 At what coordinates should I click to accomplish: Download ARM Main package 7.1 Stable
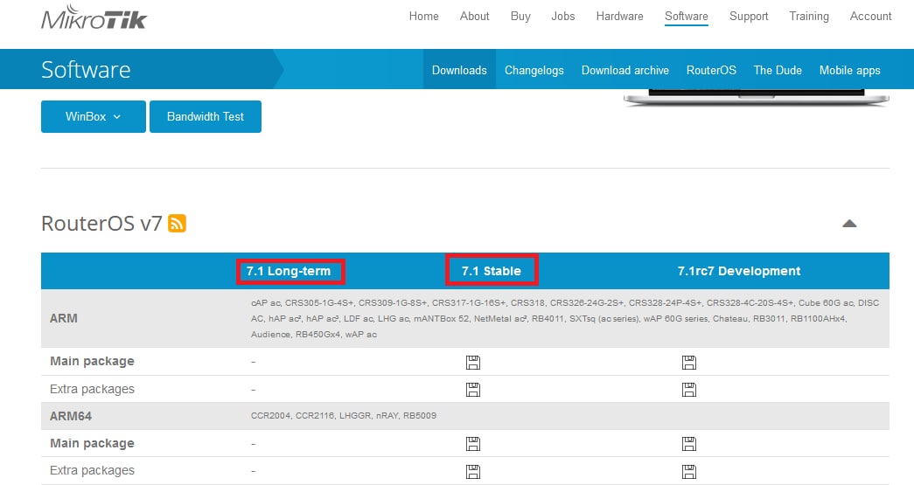click(x=473, y=362)
